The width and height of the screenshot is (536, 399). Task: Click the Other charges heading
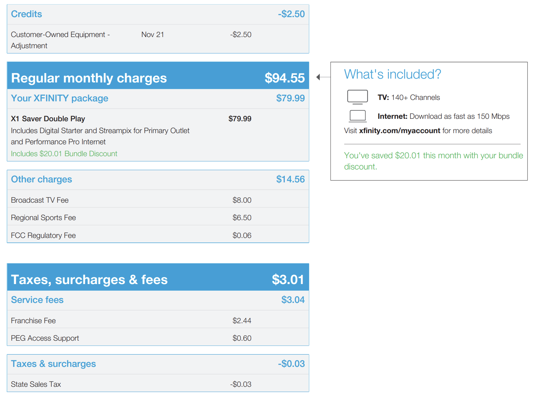(41, 179)
